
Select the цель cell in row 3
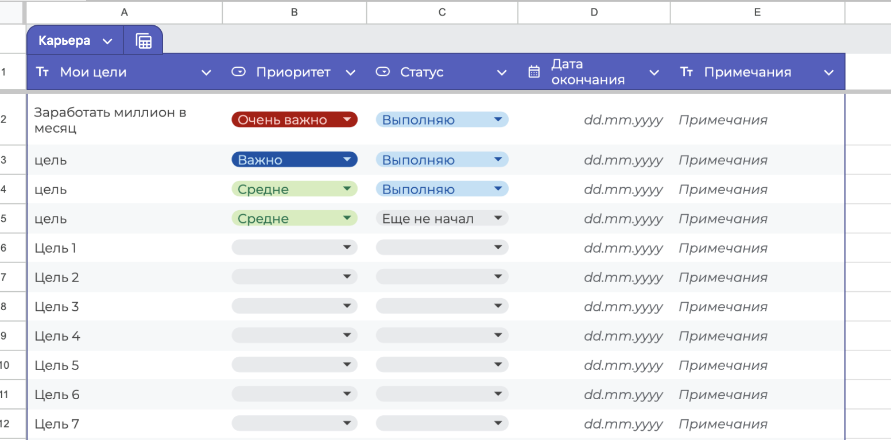(125, 160)
